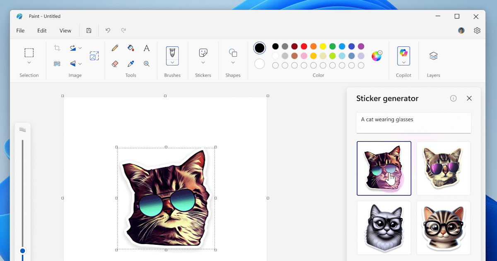Select the Pencil tool
The width and height of the screenshot is (497, 261).
click(x=115, y=48)
